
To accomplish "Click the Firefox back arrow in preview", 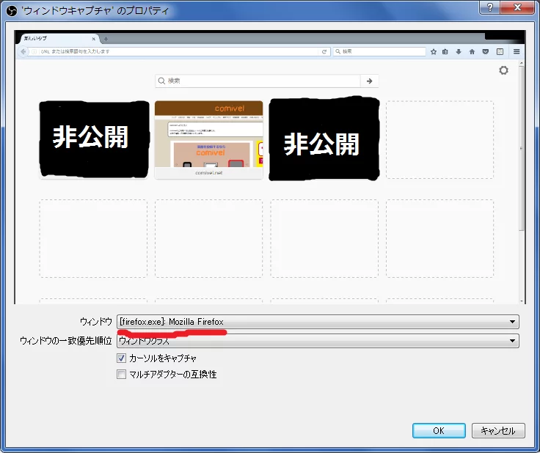I will [x=23, y=51].
